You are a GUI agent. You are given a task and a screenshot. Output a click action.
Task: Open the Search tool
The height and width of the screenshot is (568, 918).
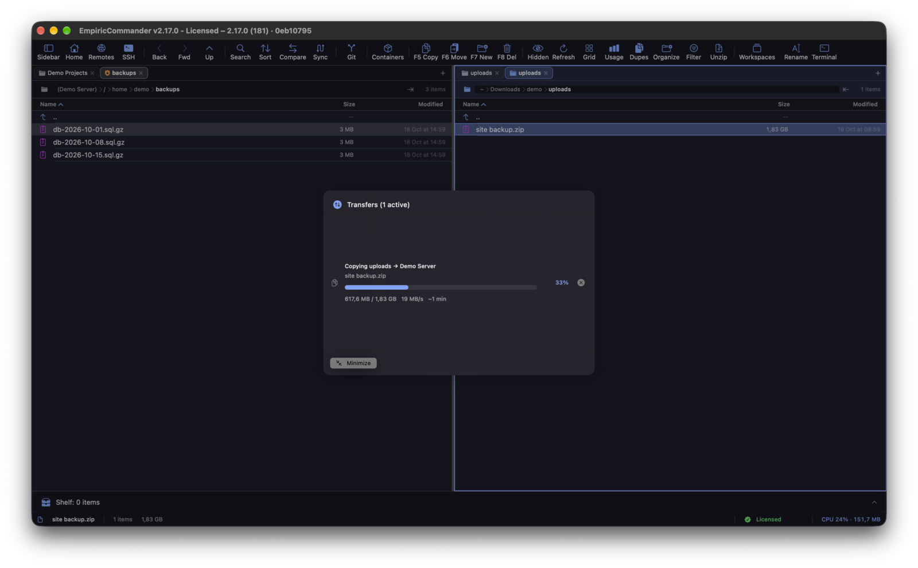240,52
